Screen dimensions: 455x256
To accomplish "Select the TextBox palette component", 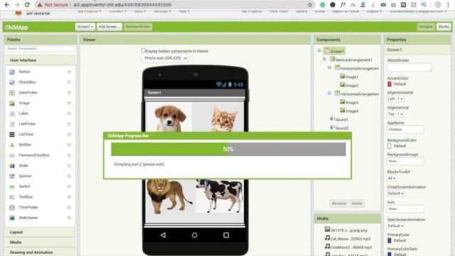I will (x=26, y=197).
